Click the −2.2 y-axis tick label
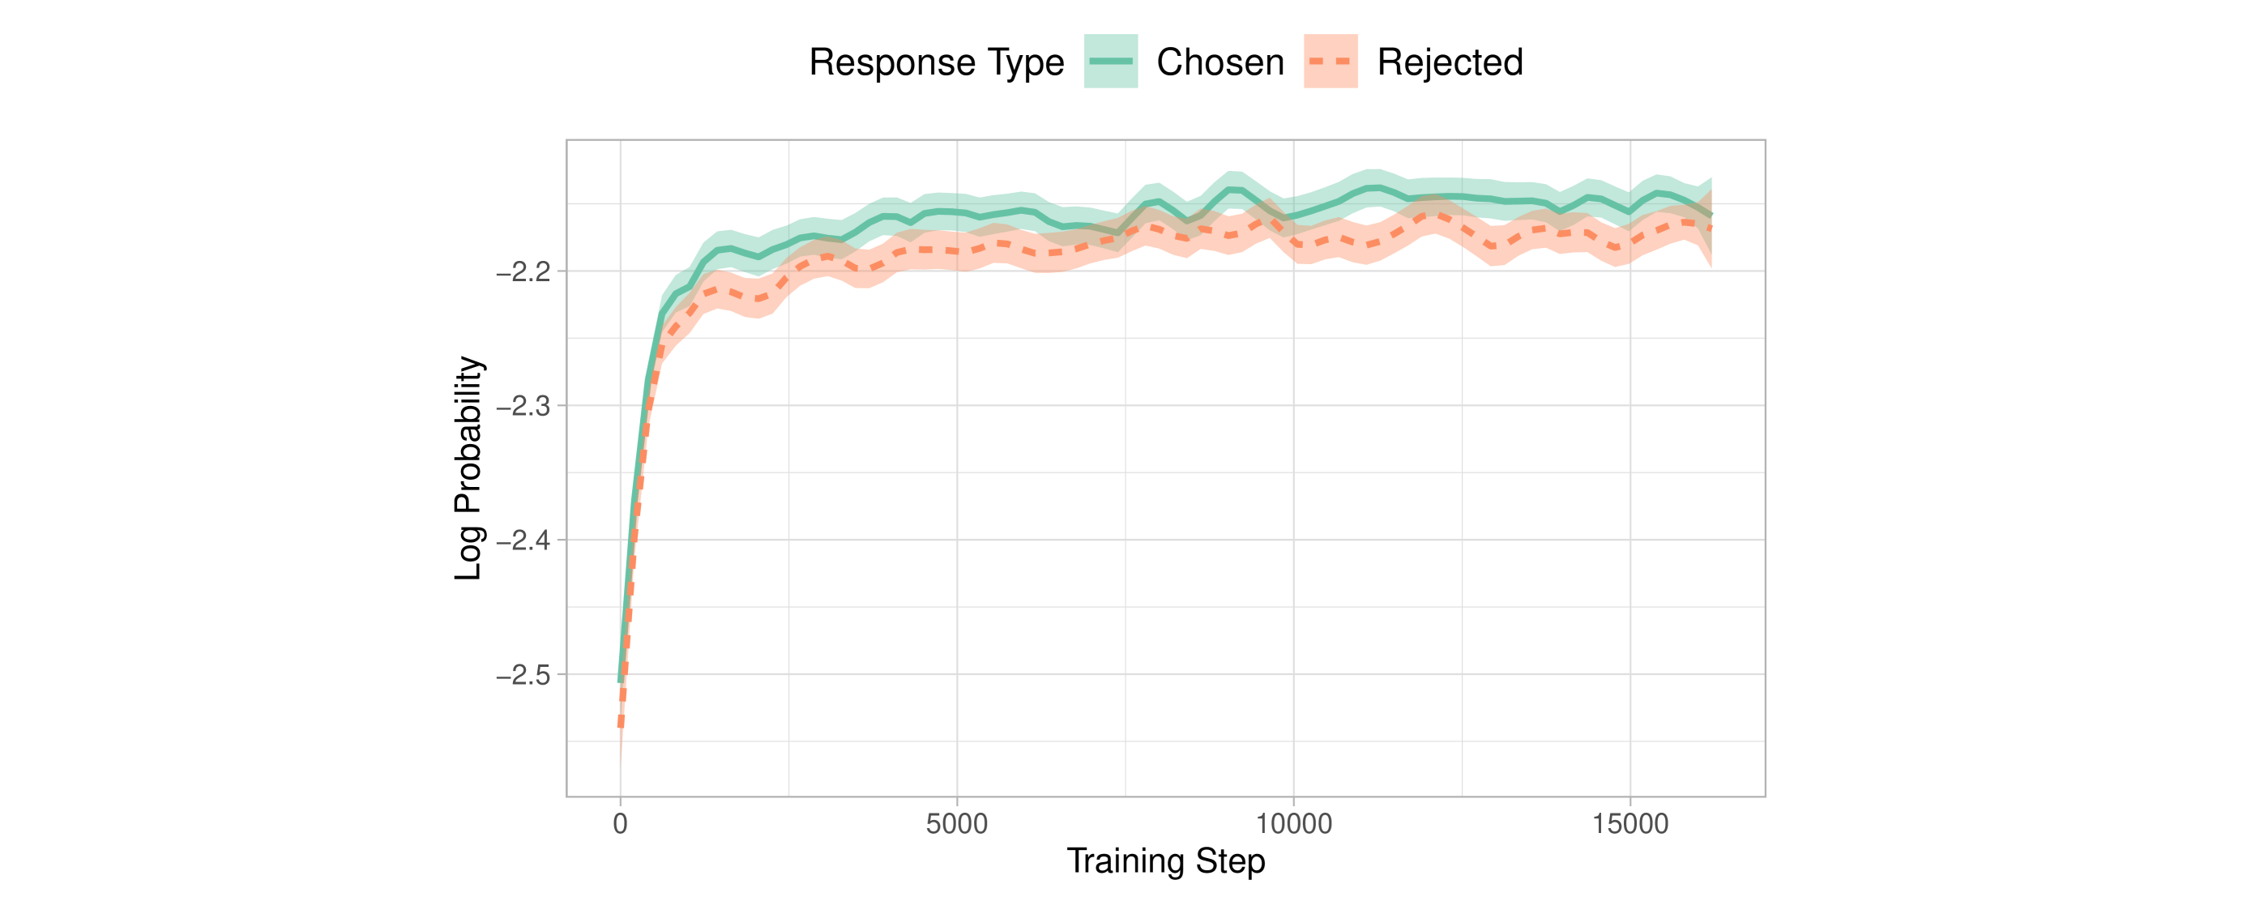Image resolution: width=2264 pixels, height=897 pixels. click(x=523, y=272)
